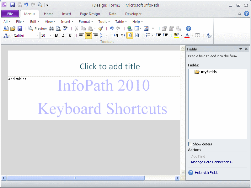Click the Print icon in the toolbar
This screenshot has height=188, width=251.
(x=51, y=29)
